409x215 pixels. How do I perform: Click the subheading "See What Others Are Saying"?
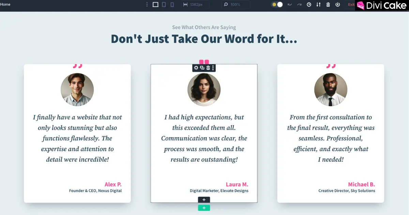pos(204,27)
